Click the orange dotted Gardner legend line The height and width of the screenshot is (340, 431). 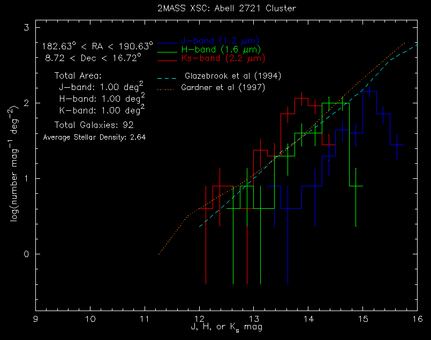pyautogui.click(x=167, y=87)
